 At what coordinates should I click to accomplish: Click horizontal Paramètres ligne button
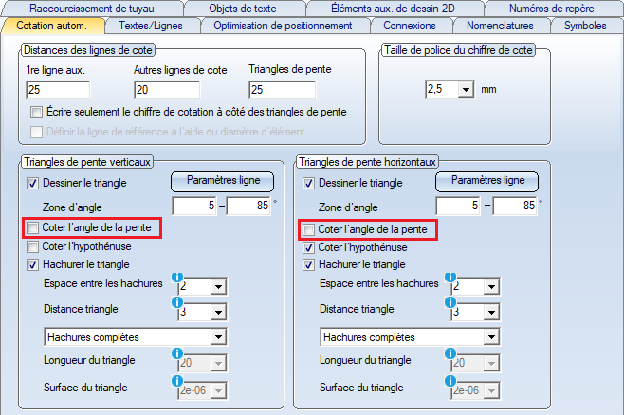click(487, 181)
